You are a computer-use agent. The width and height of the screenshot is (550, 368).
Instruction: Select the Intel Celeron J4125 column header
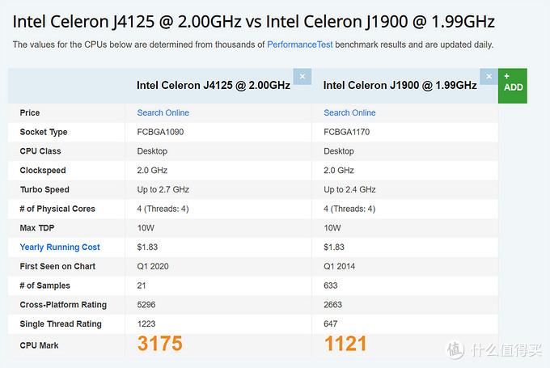click(x=213, y=85)
